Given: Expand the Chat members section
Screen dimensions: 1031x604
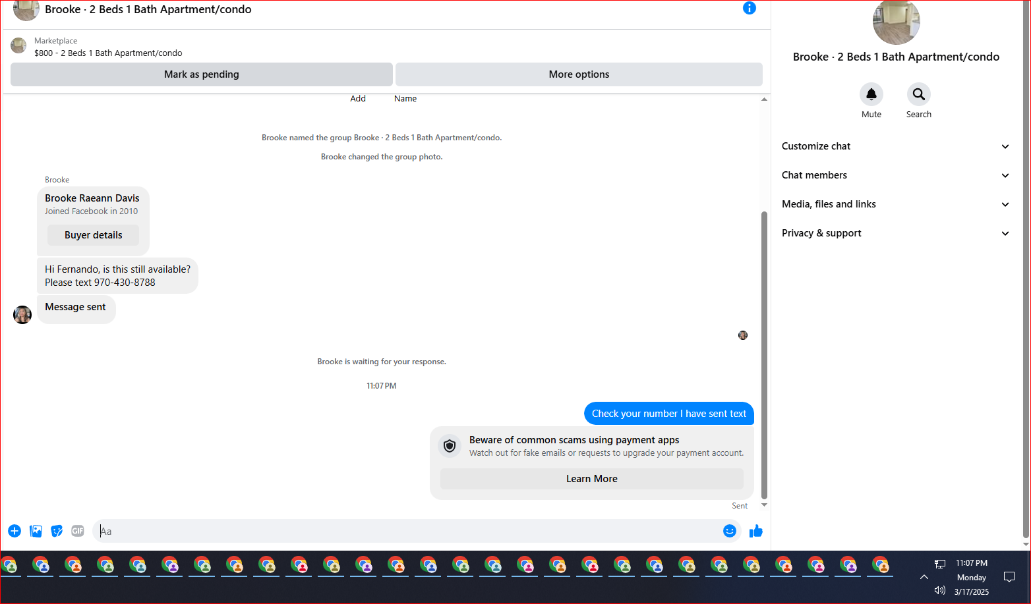Looking at the screenshot, I should coord(895,175).
